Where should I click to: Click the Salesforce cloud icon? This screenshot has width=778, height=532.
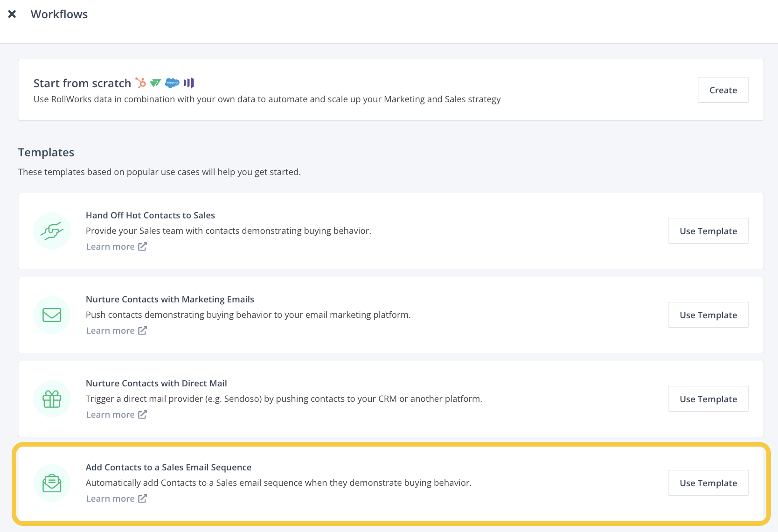click(172, 83)
